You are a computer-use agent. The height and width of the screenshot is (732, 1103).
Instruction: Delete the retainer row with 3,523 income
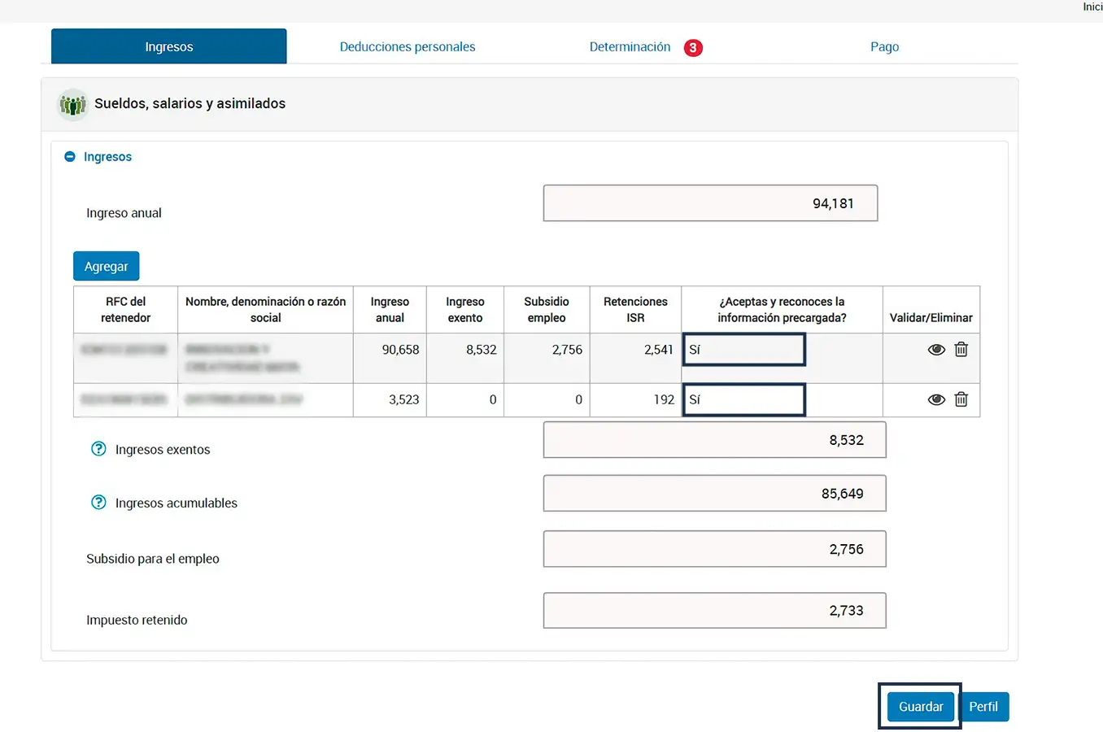tap(961, 399)
